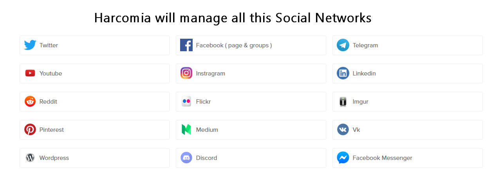
Task: Select the Facebook logo icon
Action: (x=186, y=45)
